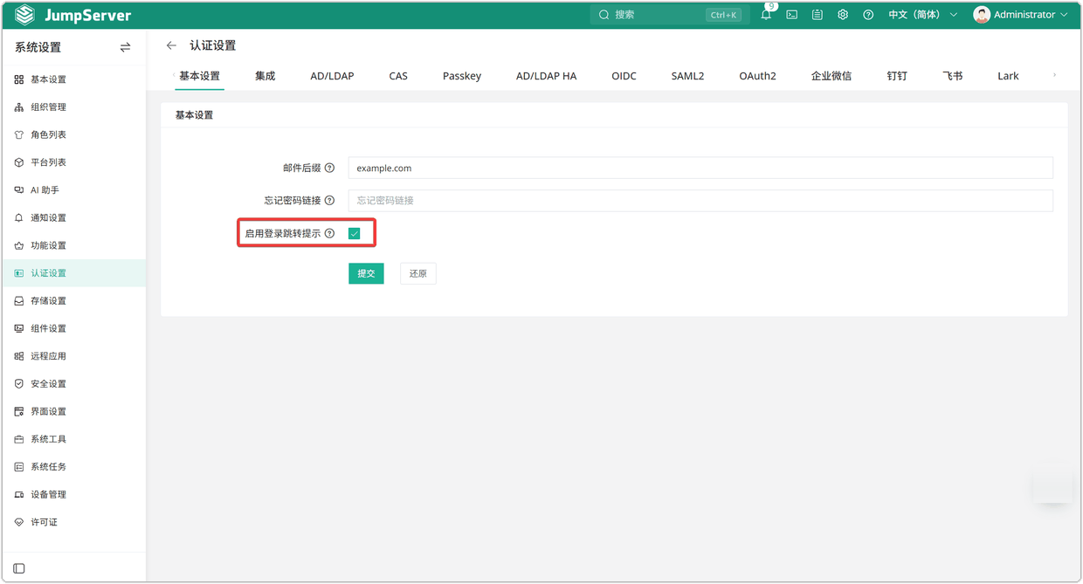Switch to the SAML2 tab
This screenshot has height=584, width=1083.
point(687,76)
